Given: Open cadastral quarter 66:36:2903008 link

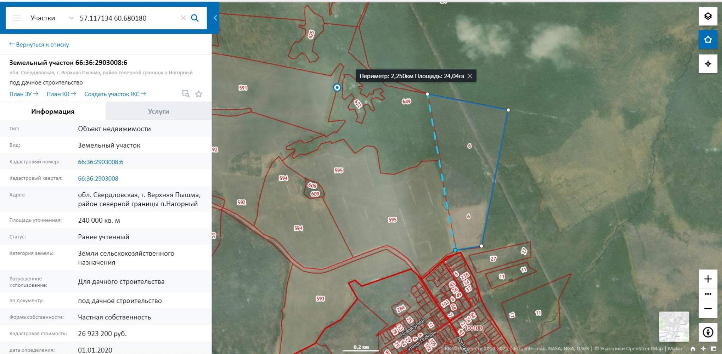Looking at the screenshot, I should pyautogui.click(x=98, y=179).
